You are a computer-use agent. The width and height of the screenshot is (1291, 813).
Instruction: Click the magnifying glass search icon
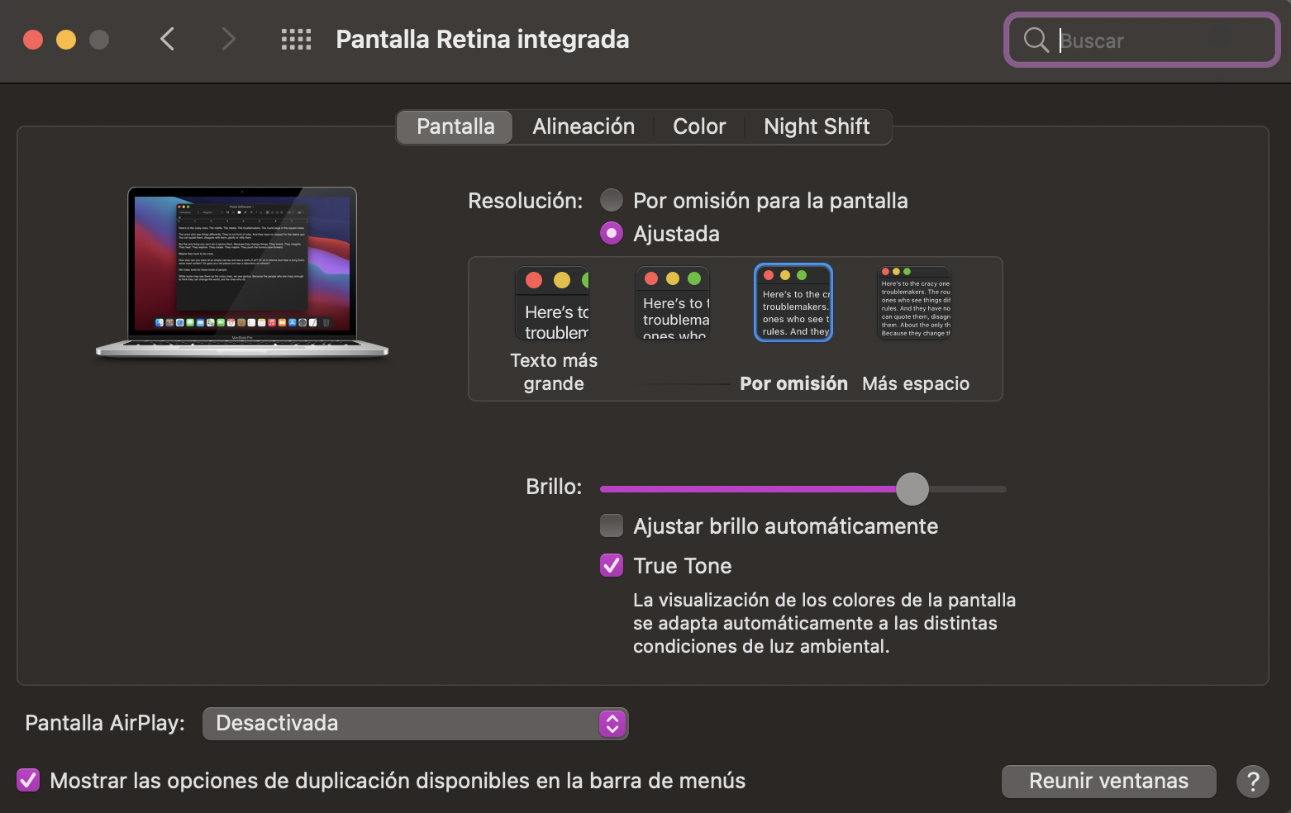[x=1036, y=40]
